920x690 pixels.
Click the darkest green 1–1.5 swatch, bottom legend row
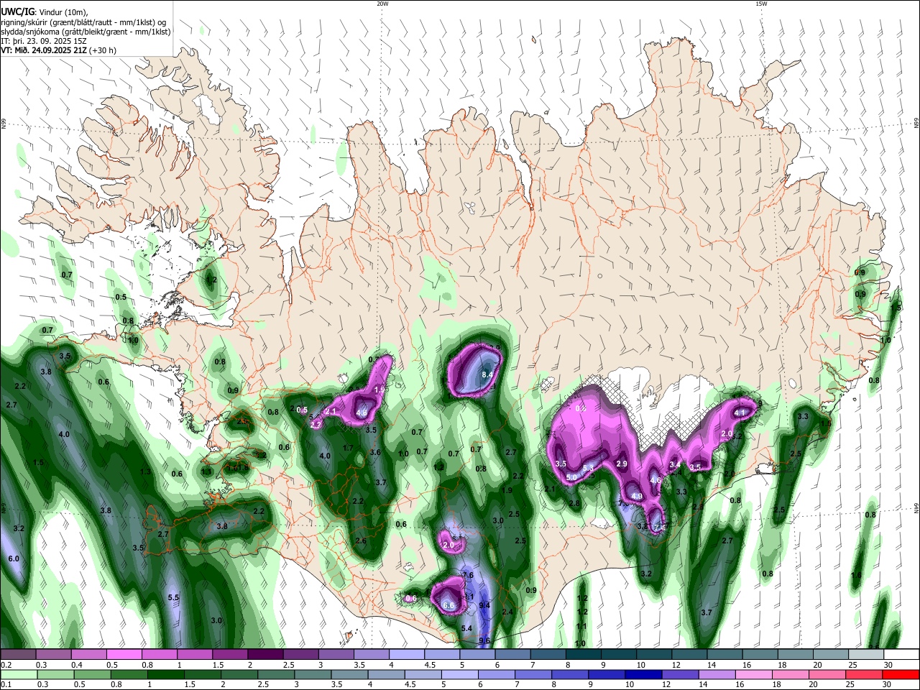click(165, 674)
